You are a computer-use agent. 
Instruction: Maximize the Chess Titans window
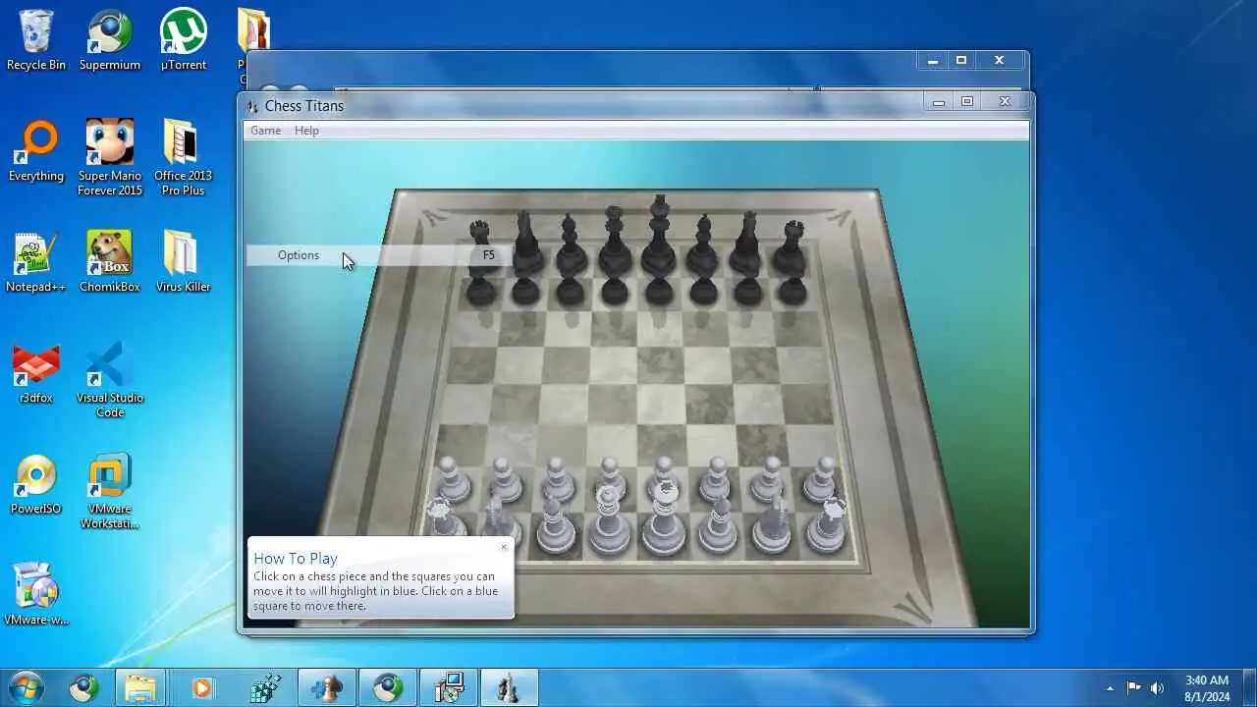967,101
